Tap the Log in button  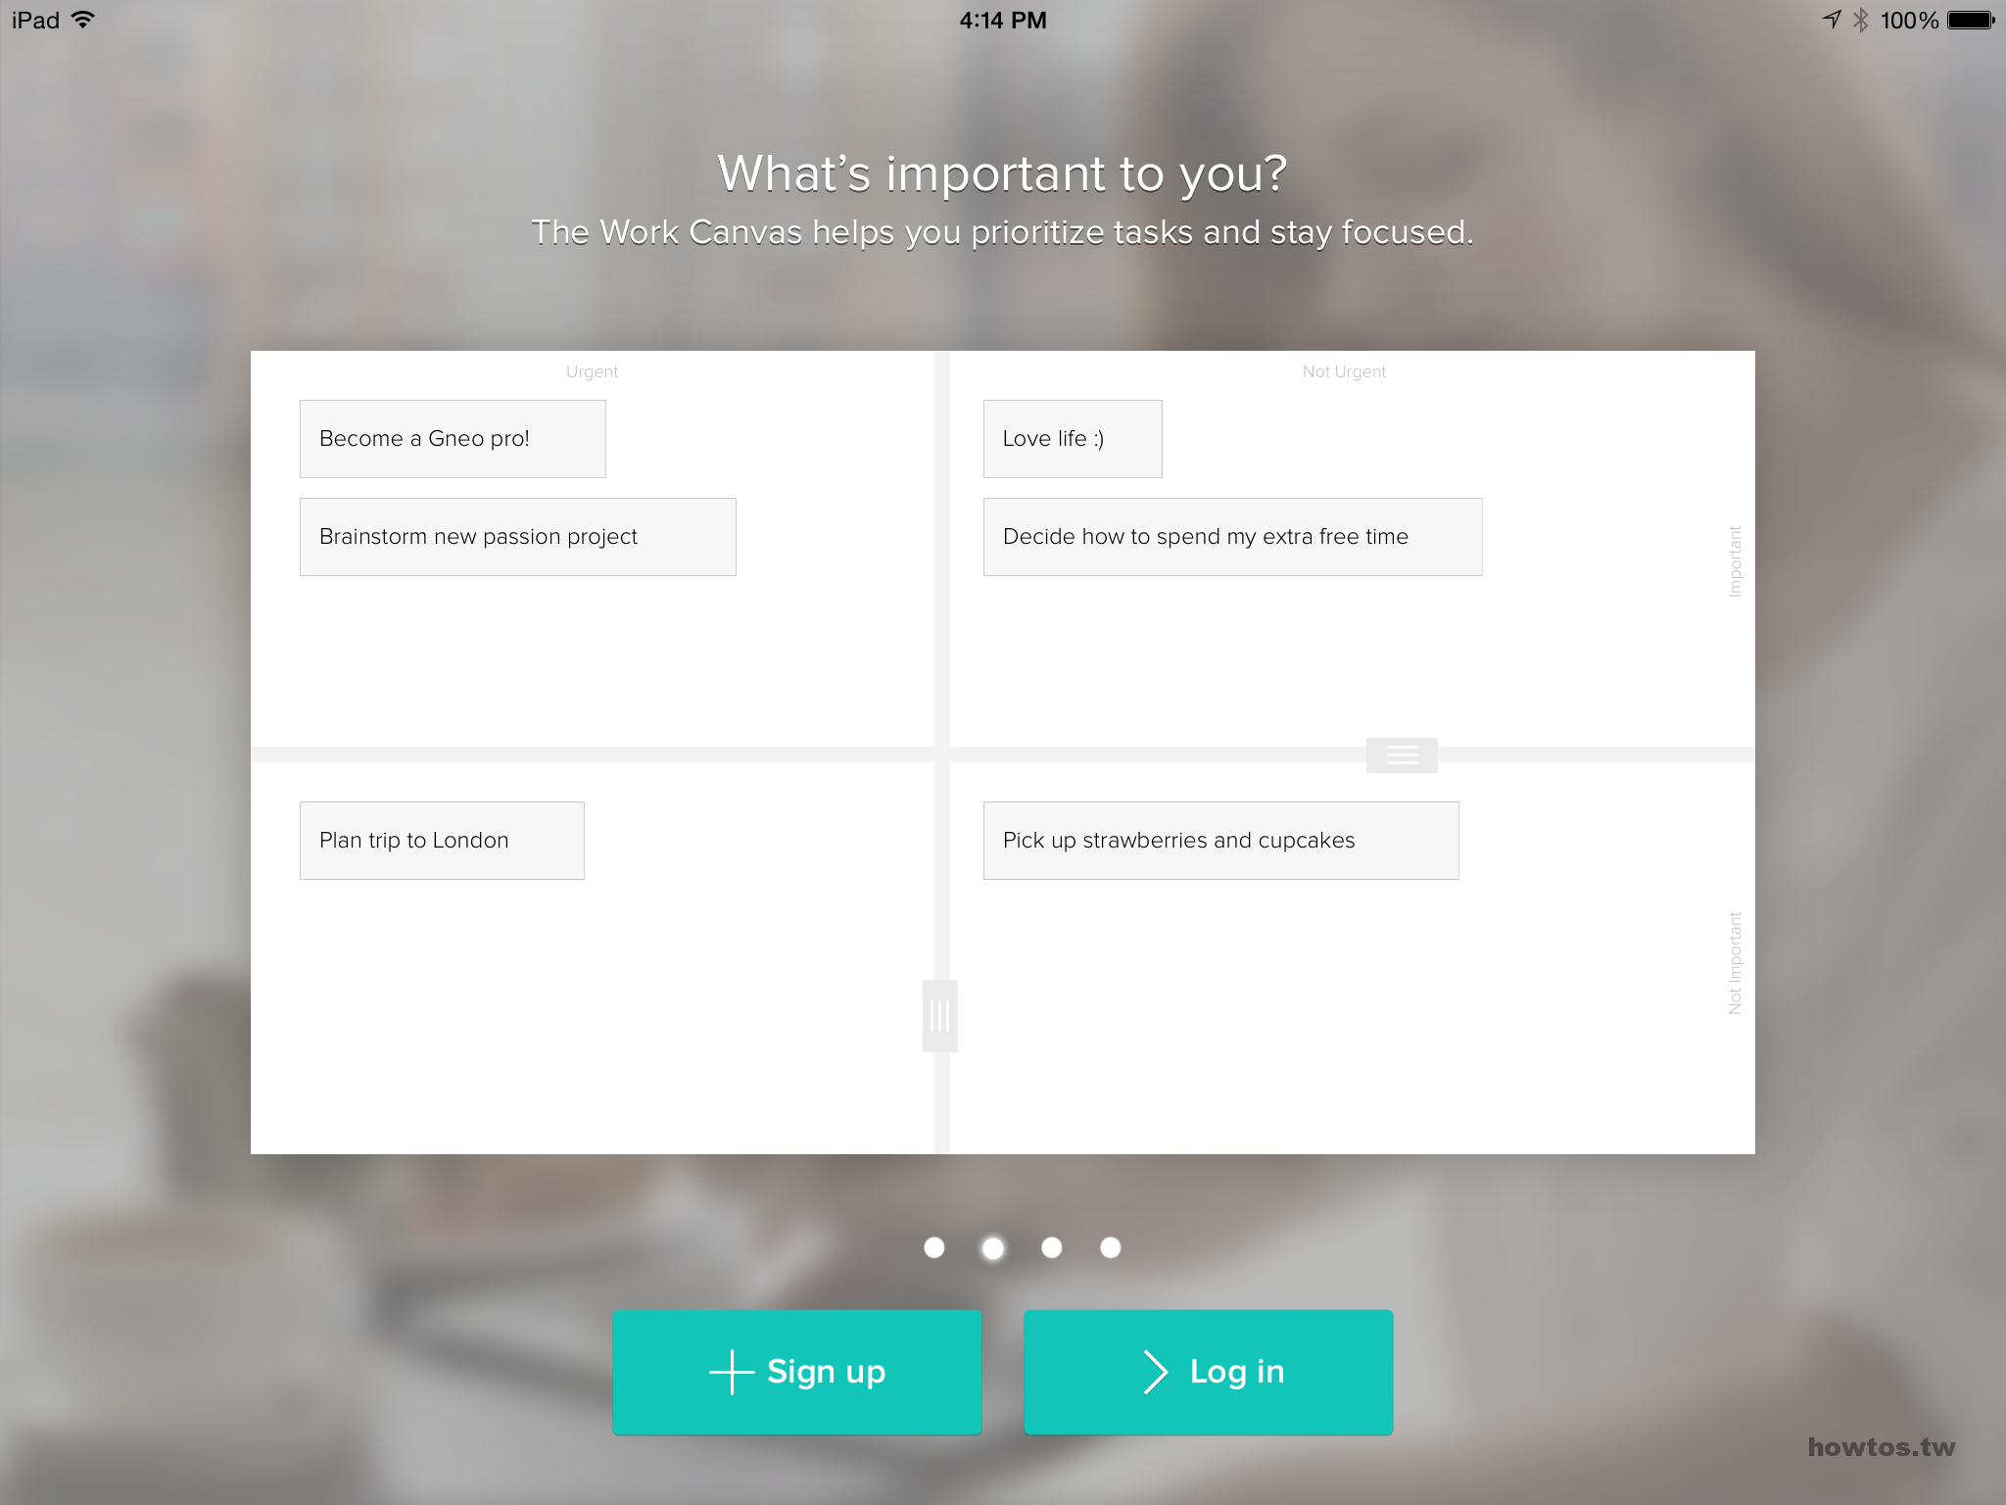click(x=1209, y=1372)
